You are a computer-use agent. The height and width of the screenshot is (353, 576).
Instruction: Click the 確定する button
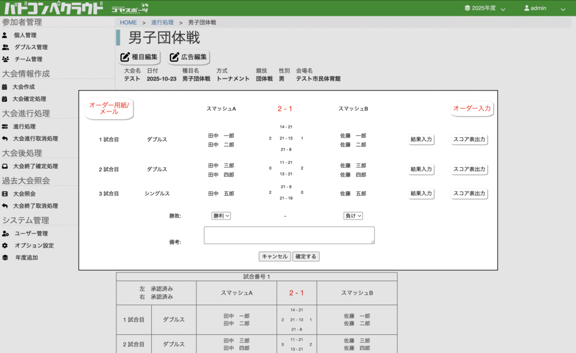coord(306,256)
